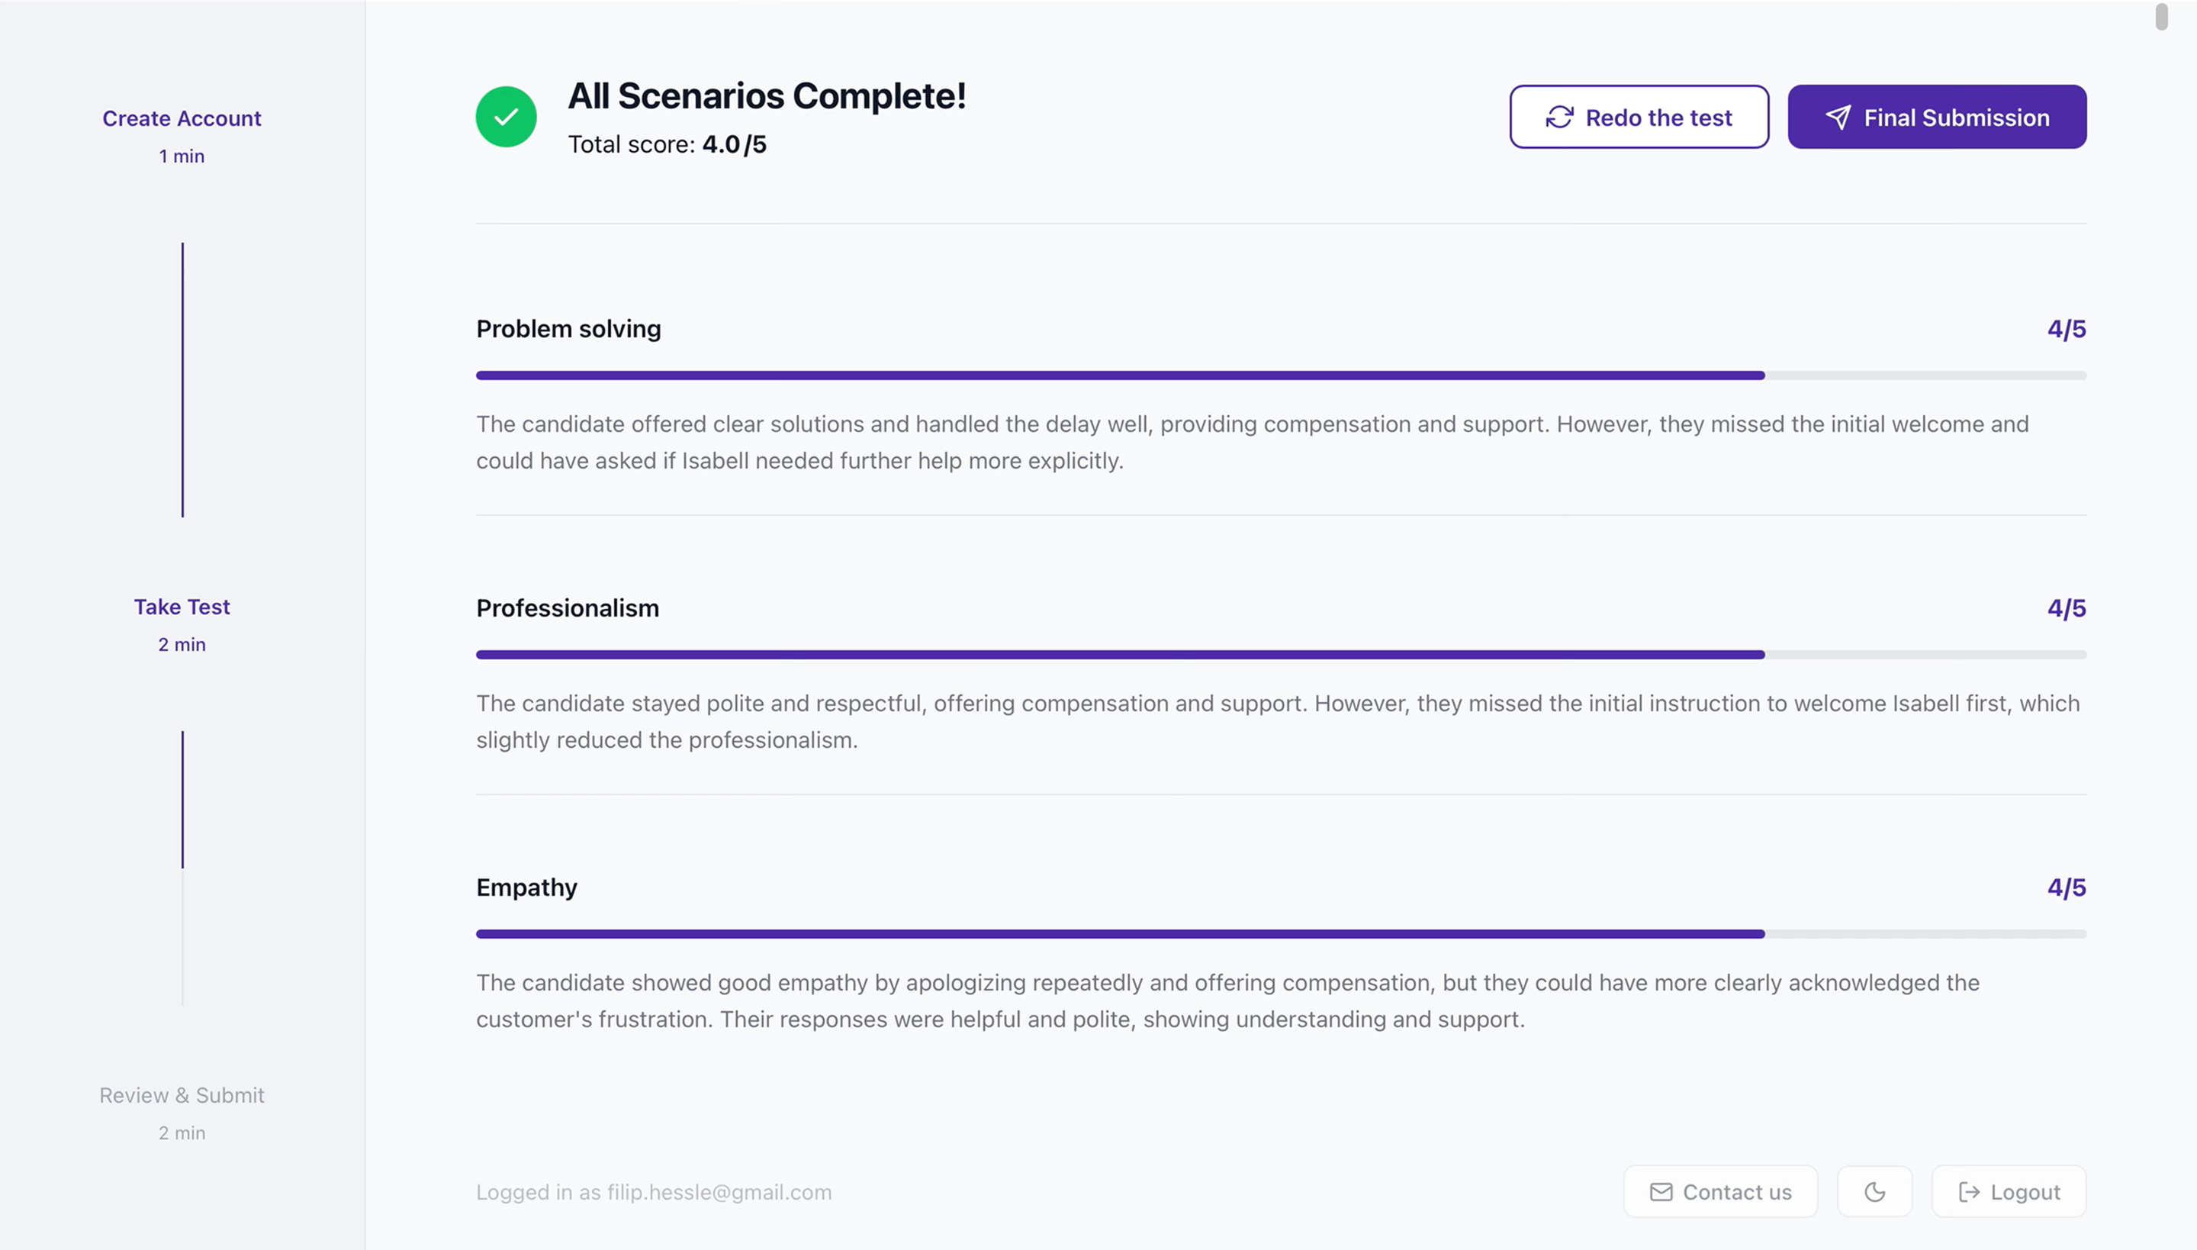Open the Take Test step
The height and width of the screenshot is (1250, 2197).
182,607
